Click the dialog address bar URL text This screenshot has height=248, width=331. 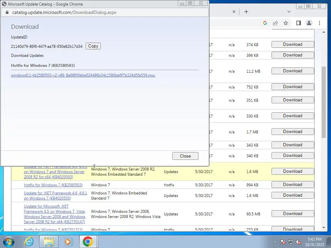(64, 13)
